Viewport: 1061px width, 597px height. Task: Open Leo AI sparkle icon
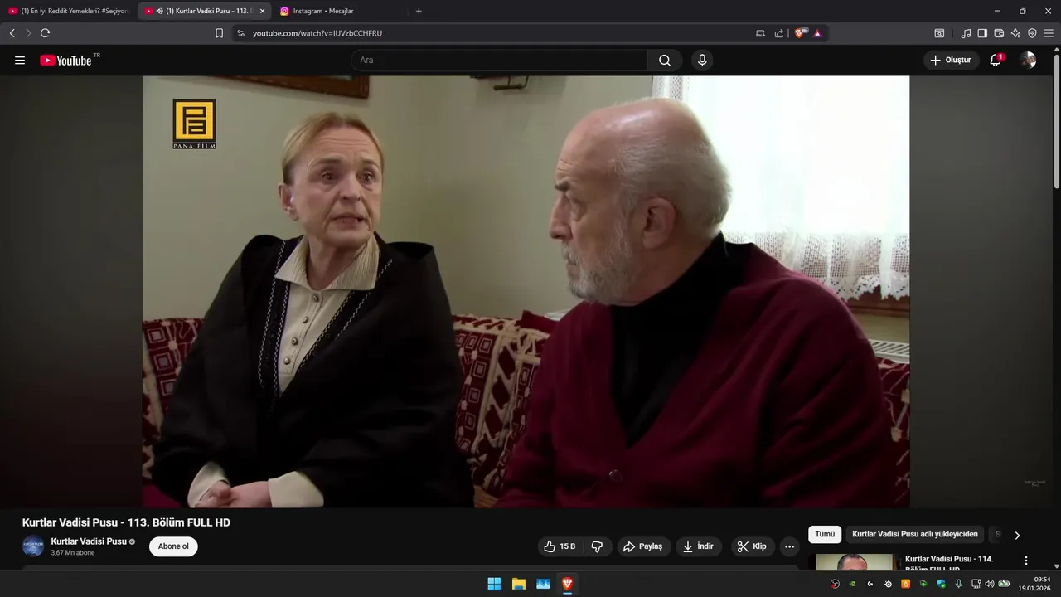coord(1015,33)
